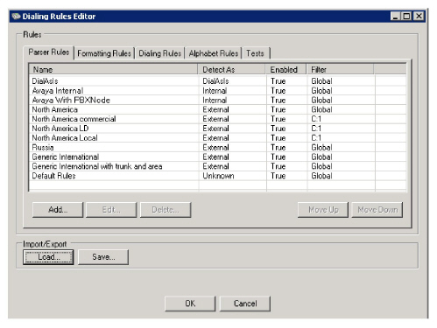Click the Cancel button
437x328 pixels.
(245, 304)
